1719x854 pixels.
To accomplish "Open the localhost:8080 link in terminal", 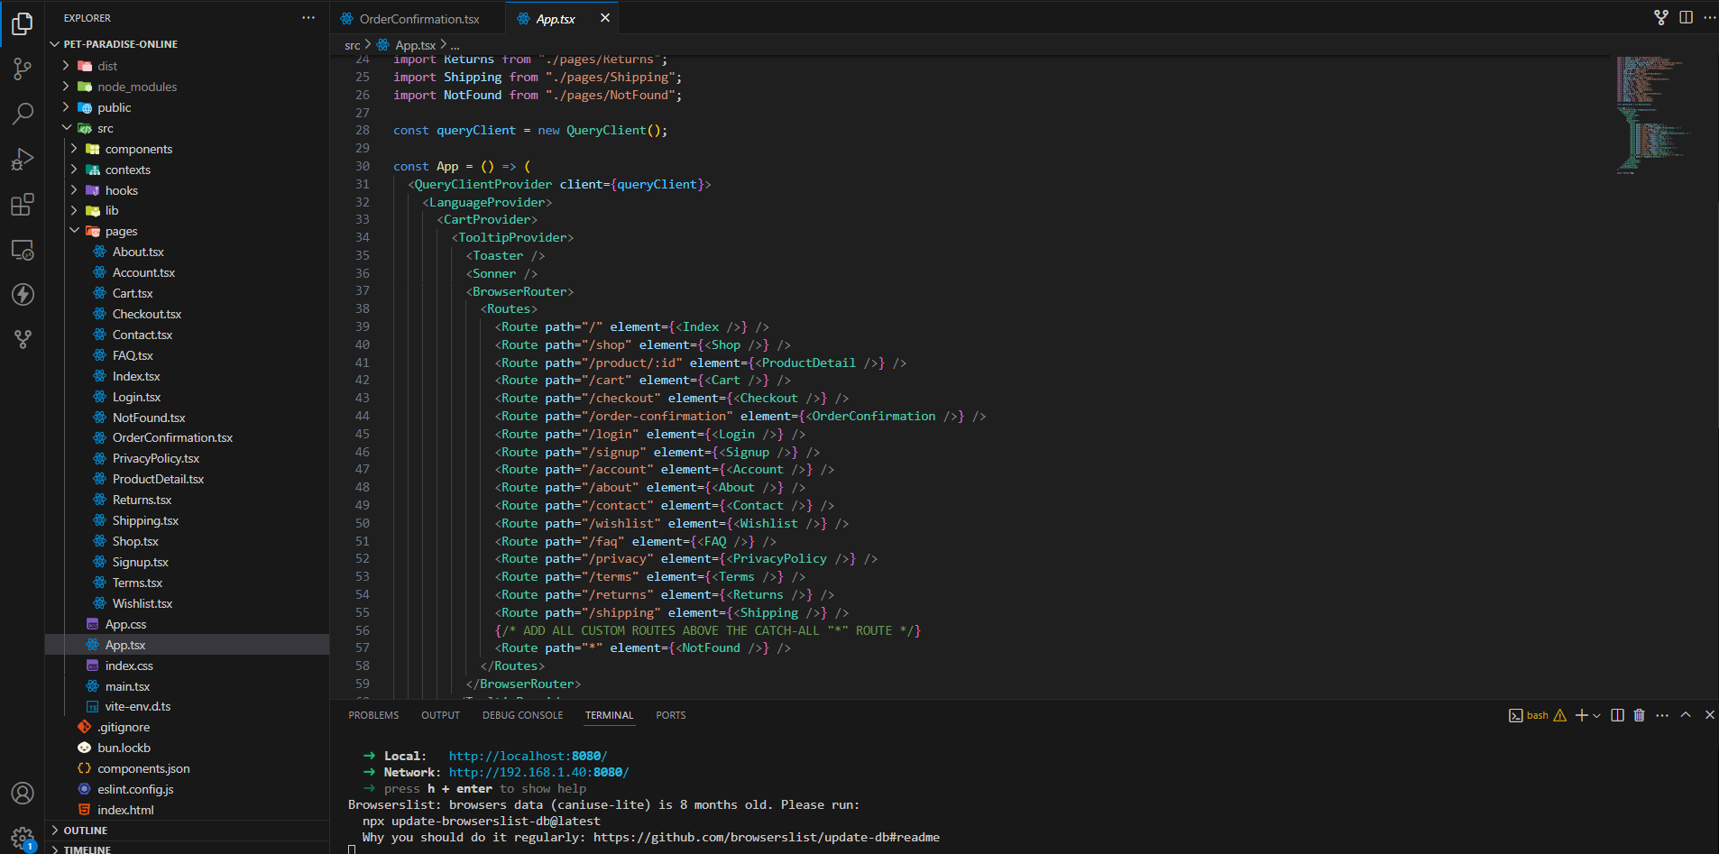I will (528, 756).
